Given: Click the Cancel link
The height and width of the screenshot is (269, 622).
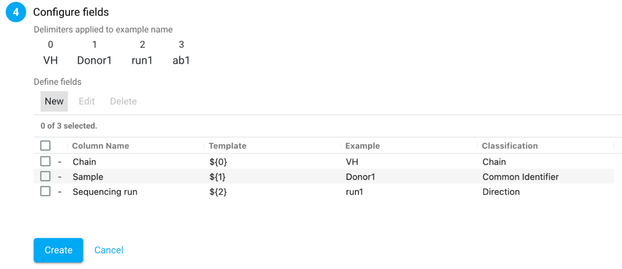Looking at the screenshot, I should coord(109,250).
